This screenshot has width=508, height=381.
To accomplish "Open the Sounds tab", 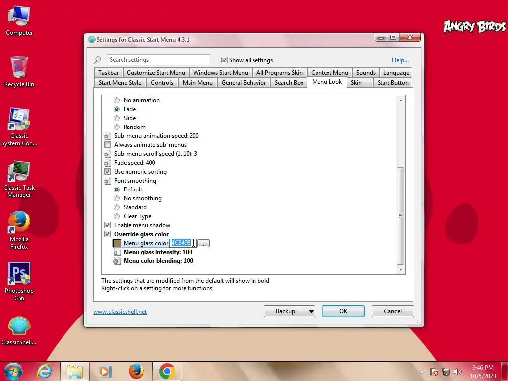I will point(366,73).
